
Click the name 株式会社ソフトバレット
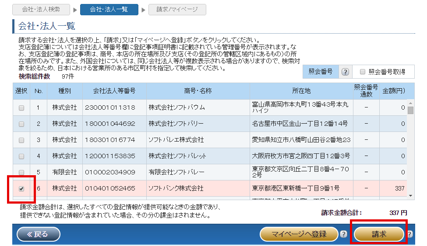click(177, 156)
